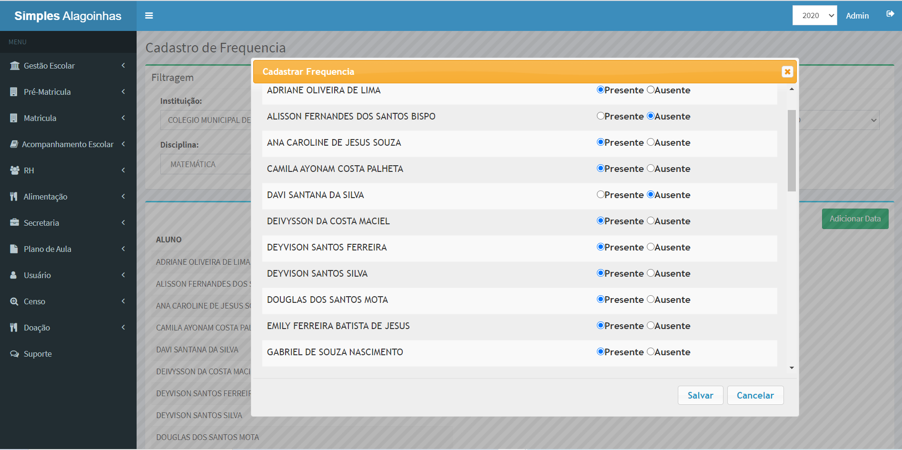Viewport: 902px width, 450px height.
Task: Click the ALUNO column header
Action: pyautogui.click(x=169, y=240)
